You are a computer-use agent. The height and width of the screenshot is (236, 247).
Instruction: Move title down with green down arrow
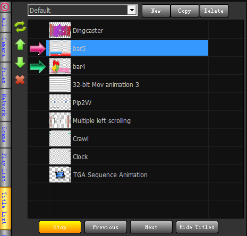[20, 63]
